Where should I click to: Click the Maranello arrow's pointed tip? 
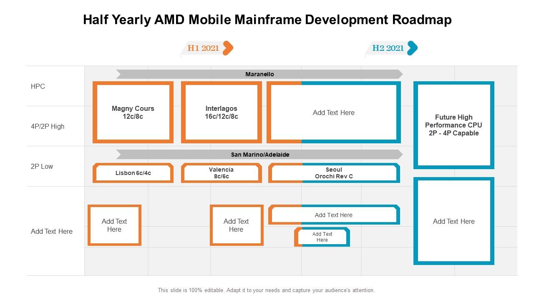(x=400, y=74)
